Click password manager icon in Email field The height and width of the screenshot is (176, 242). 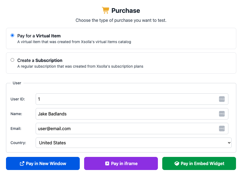point(222,129)
